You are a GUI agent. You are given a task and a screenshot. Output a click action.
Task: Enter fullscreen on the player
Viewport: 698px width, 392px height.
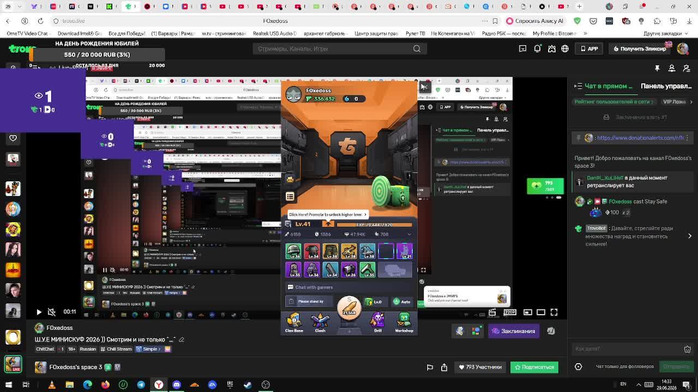pos(554,312)
